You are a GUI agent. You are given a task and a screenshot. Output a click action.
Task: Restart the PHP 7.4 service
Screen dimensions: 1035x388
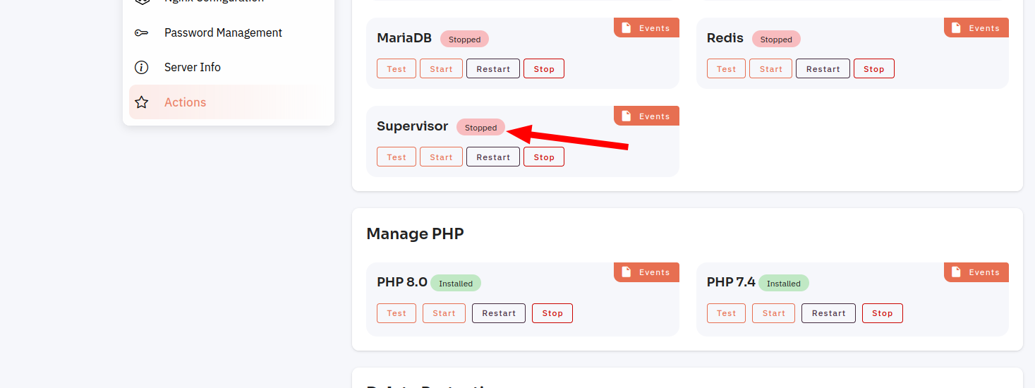(x=828, y=313)
